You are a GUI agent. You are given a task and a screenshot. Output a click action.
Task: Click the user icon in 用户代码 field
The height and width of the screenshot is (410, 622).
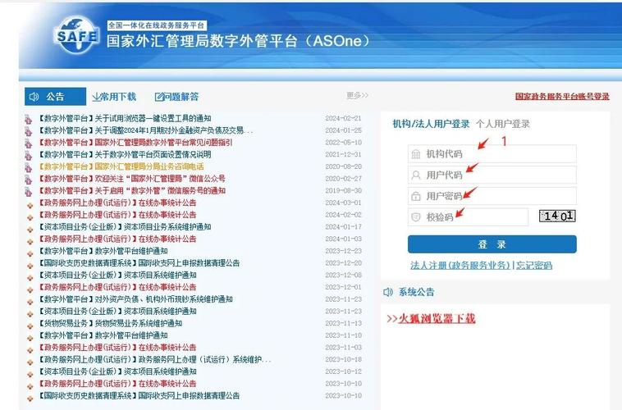pyautogui.click(x=416, y=175)
